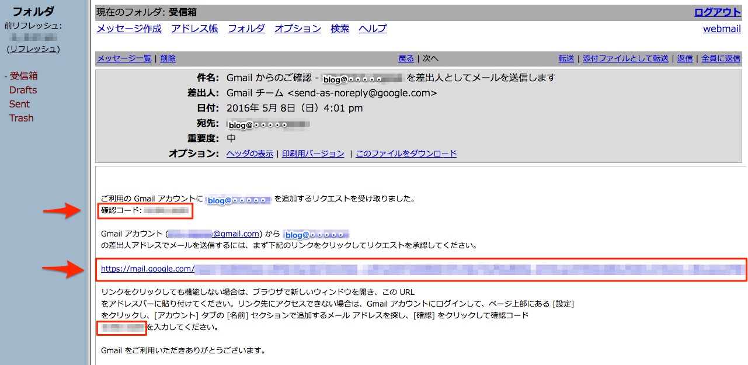The height and width of the screenshot is (365, 748).
Task: Click the closing line Gmail をご利用いただきありがとうございます。
Action: click(x=183, y=351)
